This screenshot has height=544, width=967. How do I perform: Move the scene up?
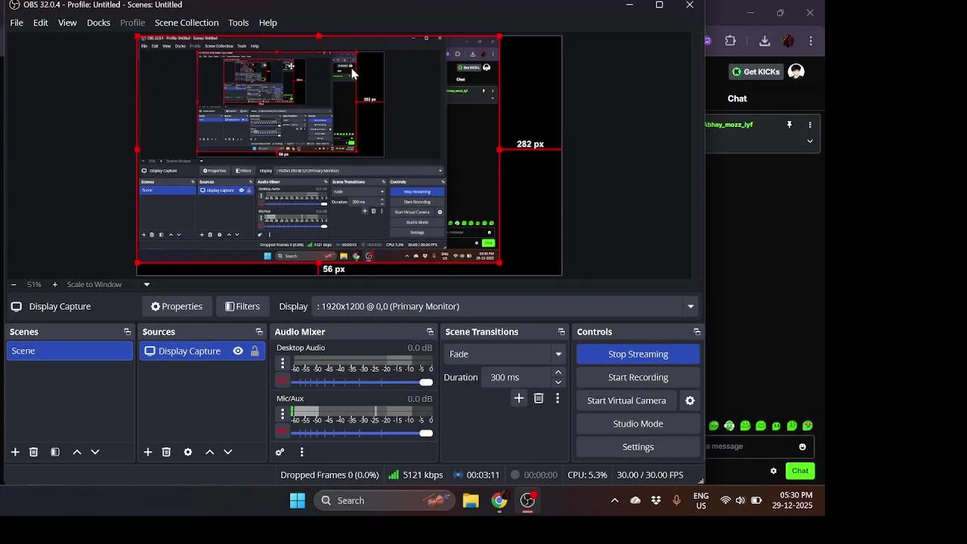point(77,452)
